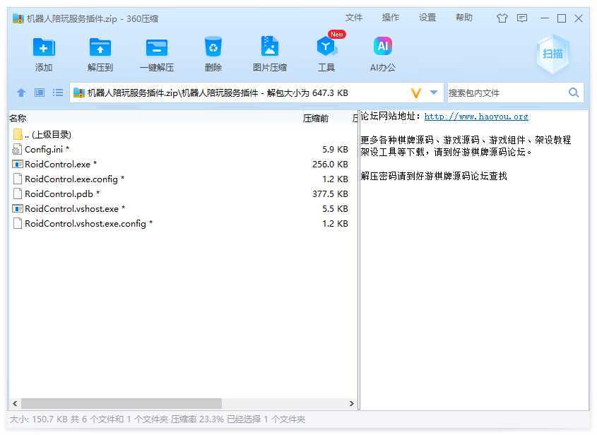
Task: Launch the AI办公 feature
Action: [382, 48]
